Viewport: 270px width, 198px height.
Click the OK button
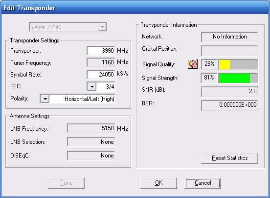(x=158, y=183)
